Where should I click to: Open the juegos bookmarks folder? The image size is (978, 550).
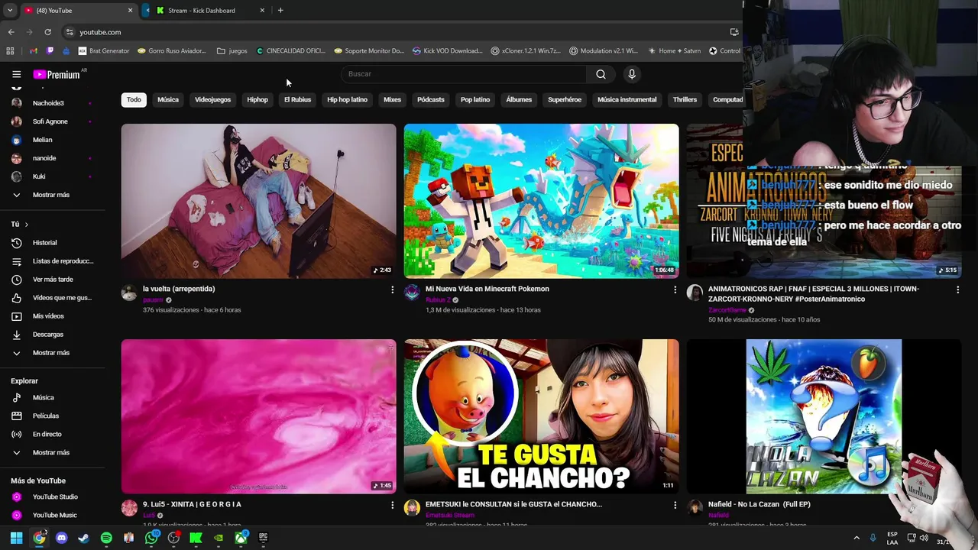232,51
